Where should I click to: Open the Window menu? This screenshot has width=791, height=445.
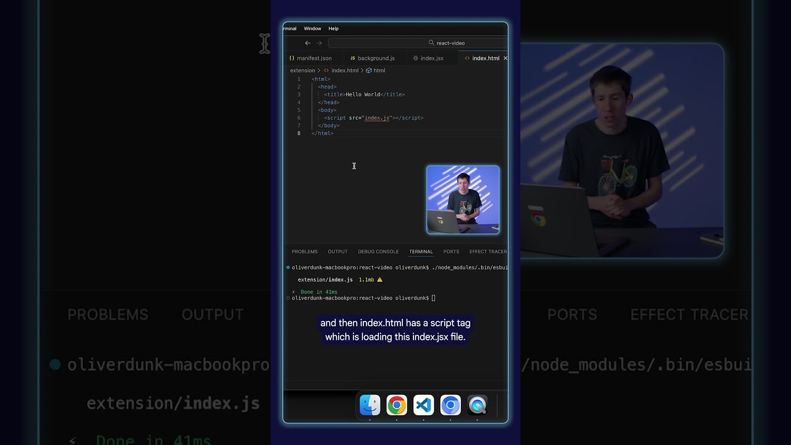pos(312,28)
